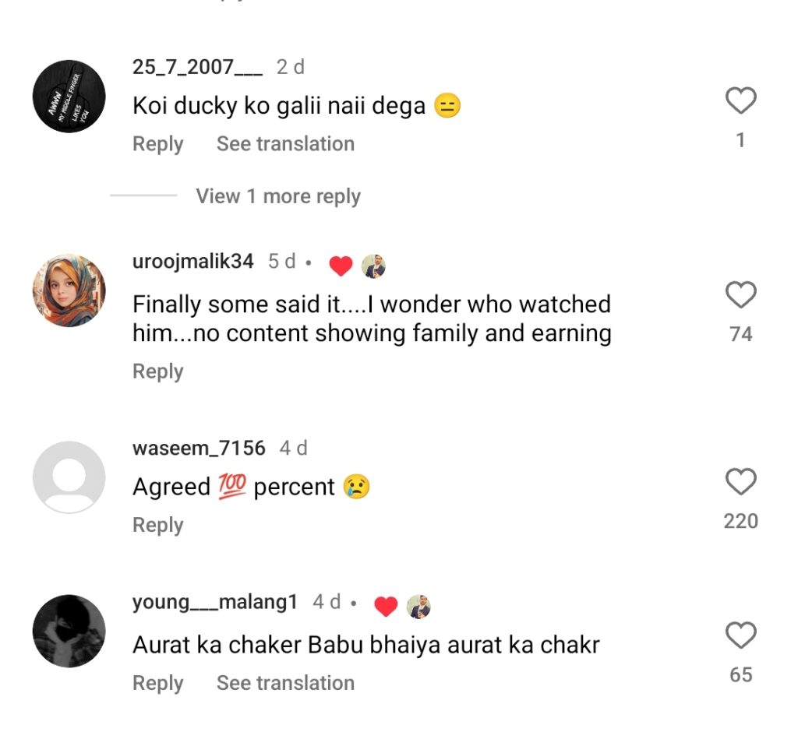Open username young___malang1
The image size is (798, 732).
click(215, 602)
